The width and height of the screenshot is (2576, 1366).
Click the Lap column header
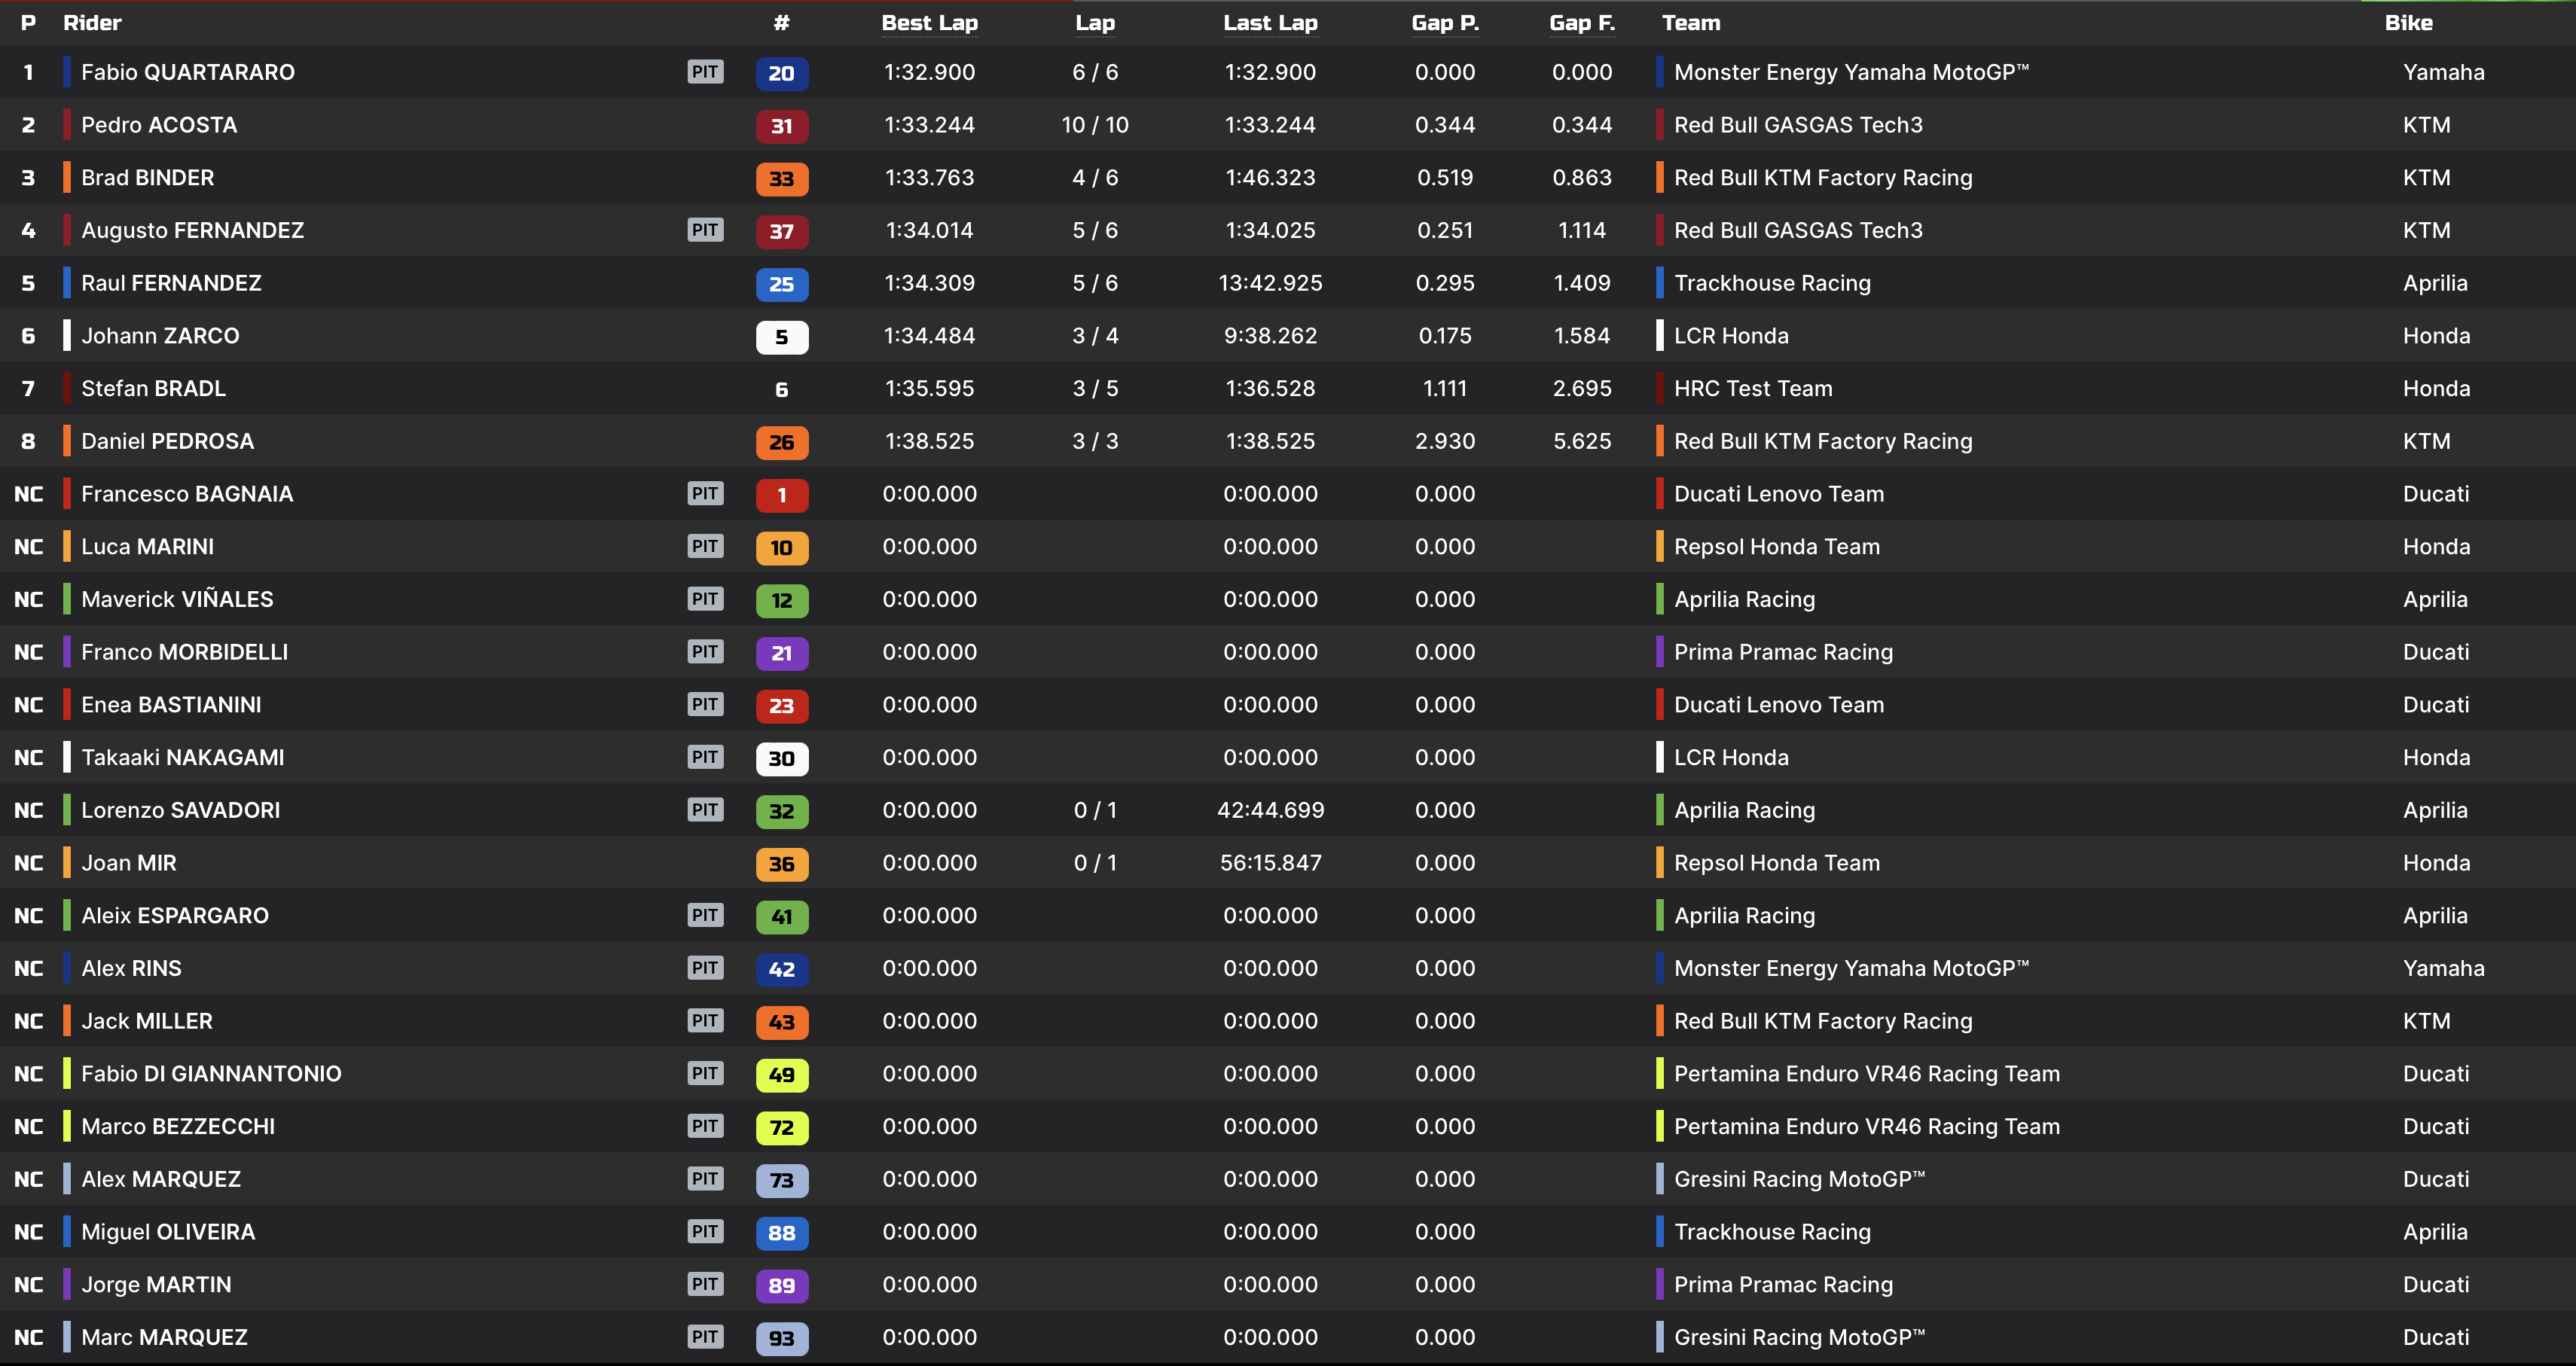tap(1095, 23)
